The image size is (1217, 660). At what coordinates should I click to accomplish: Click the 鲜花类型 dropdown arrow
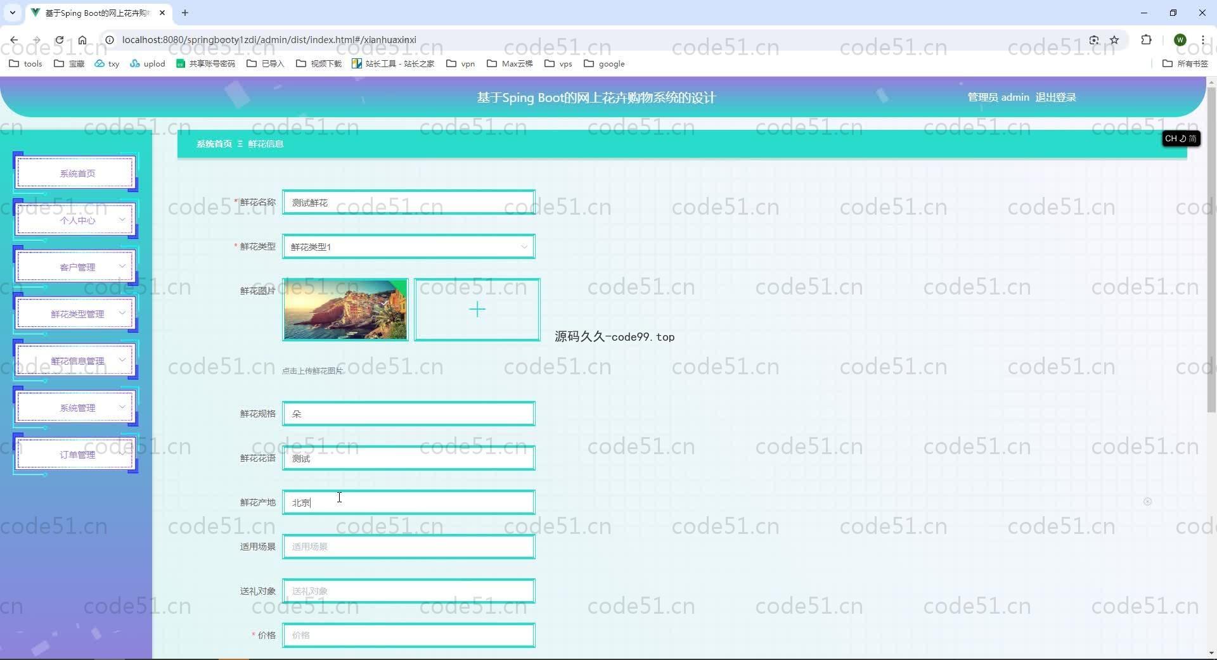click(524, 246)
